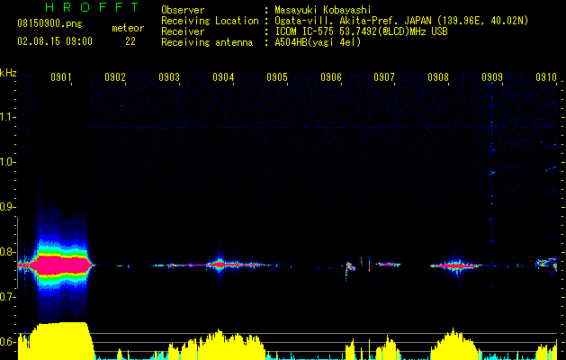Click the kHz axis unit label

[8, 73]
